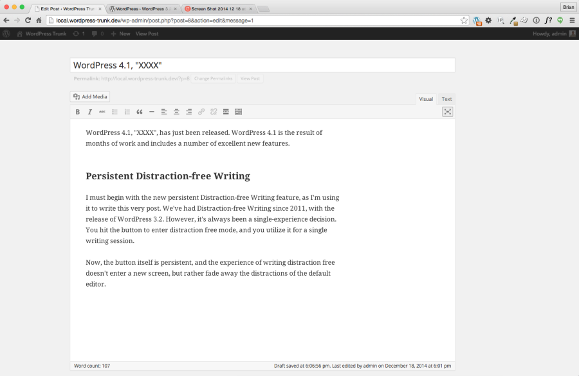Click View Post in admin bar
The image size is (579, 376).
point(147,33)
